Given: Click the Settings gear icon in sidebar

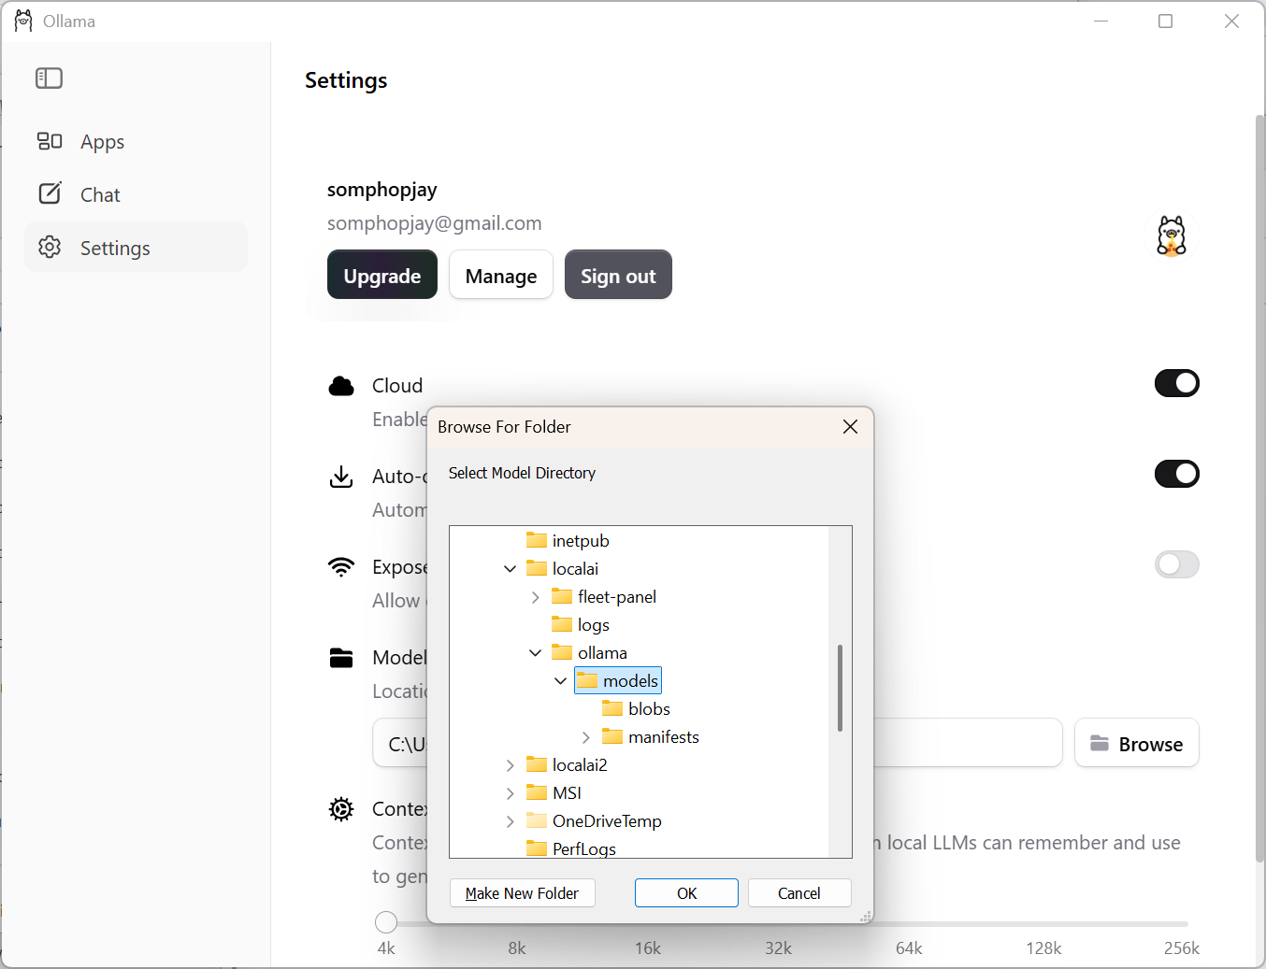Looking at the screenshot, I should coord(50,247).
